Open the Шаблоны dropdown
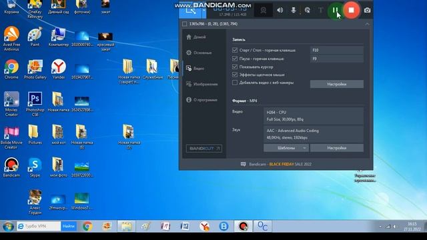The width and height of the screenshot is (427, 240). tap(286, 148)
